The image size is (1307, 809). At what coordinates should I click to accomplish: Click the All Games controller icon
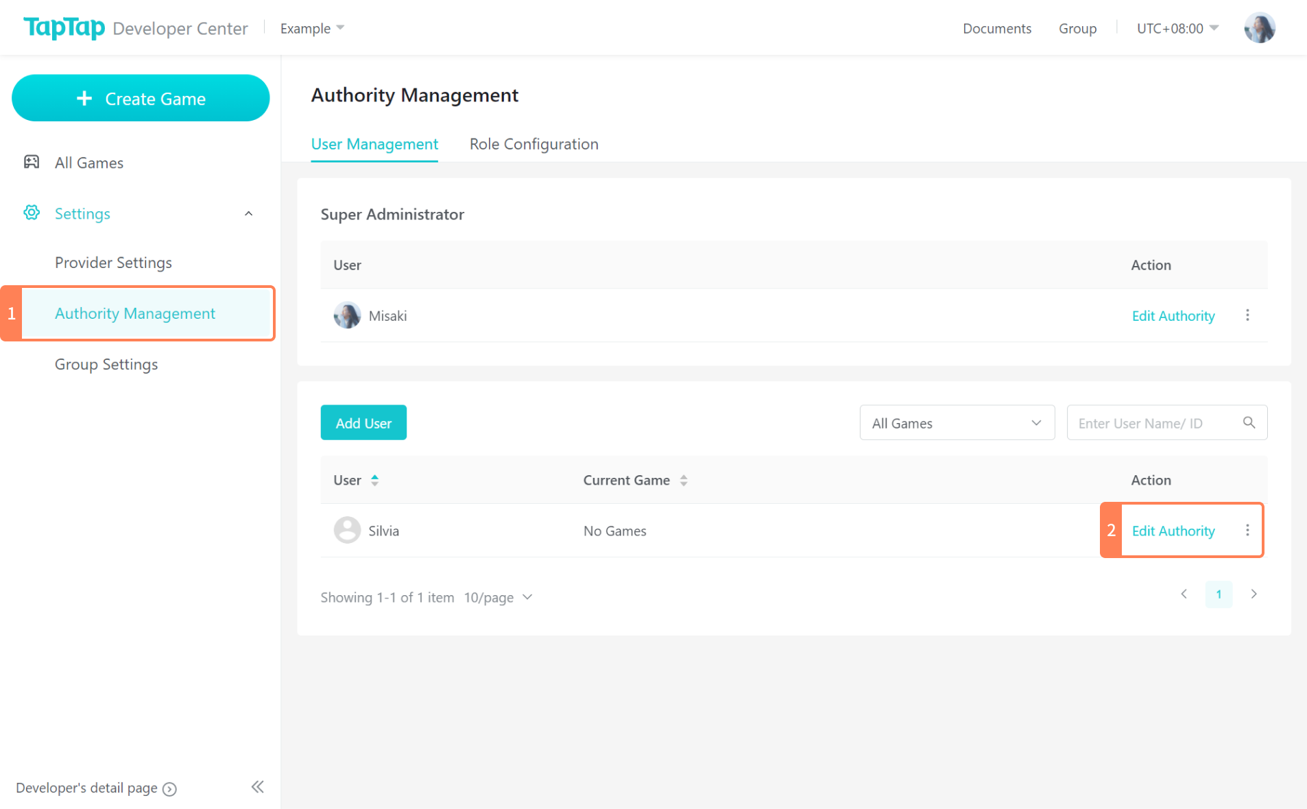pos(32,162)
